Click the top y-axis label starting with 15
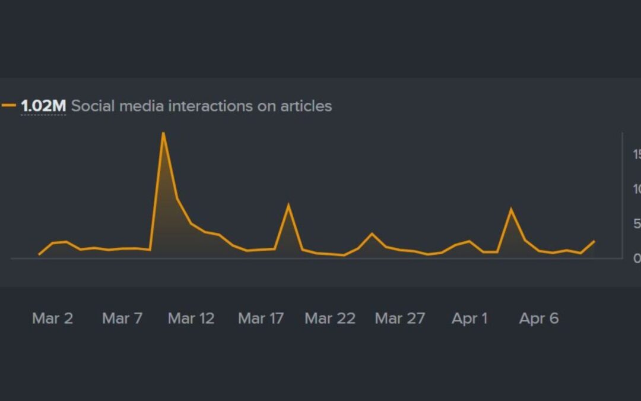Viewport: 641px width, 401px height. tap(636, 154)
